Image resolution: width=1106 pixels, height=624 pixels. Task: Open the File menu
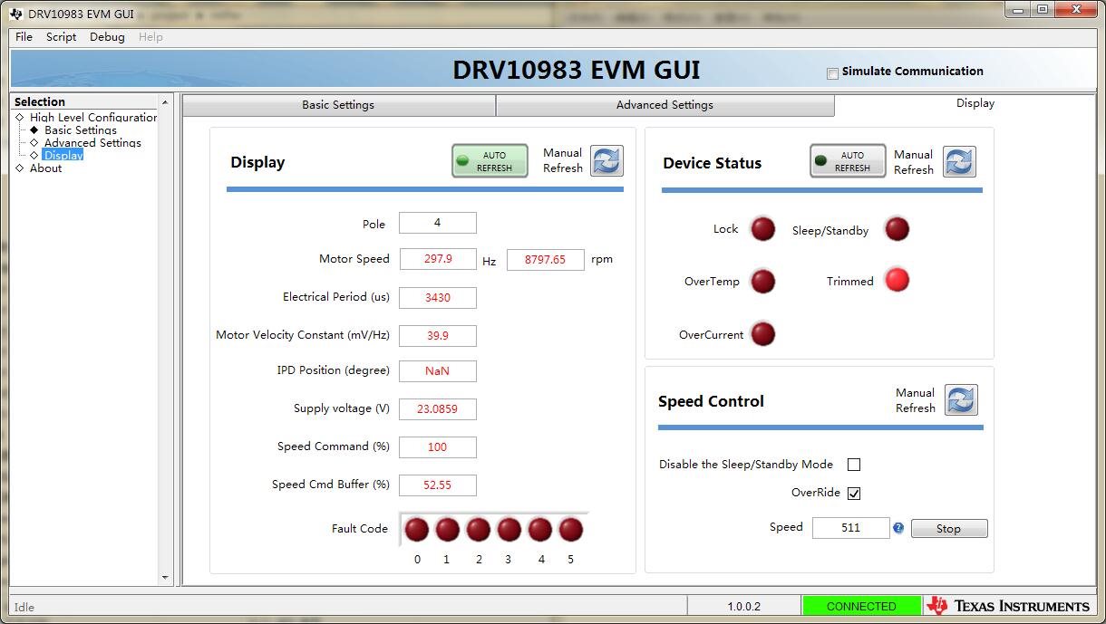tap(24, 37)
